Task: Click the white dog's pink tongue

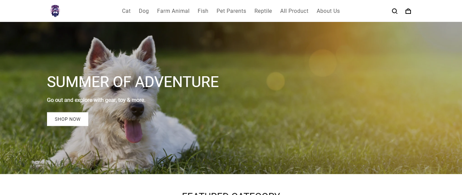Action: point(133,131)
